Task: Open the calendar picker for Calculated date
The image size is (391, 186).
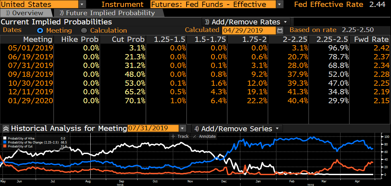Action: click(x=280, y=30)
